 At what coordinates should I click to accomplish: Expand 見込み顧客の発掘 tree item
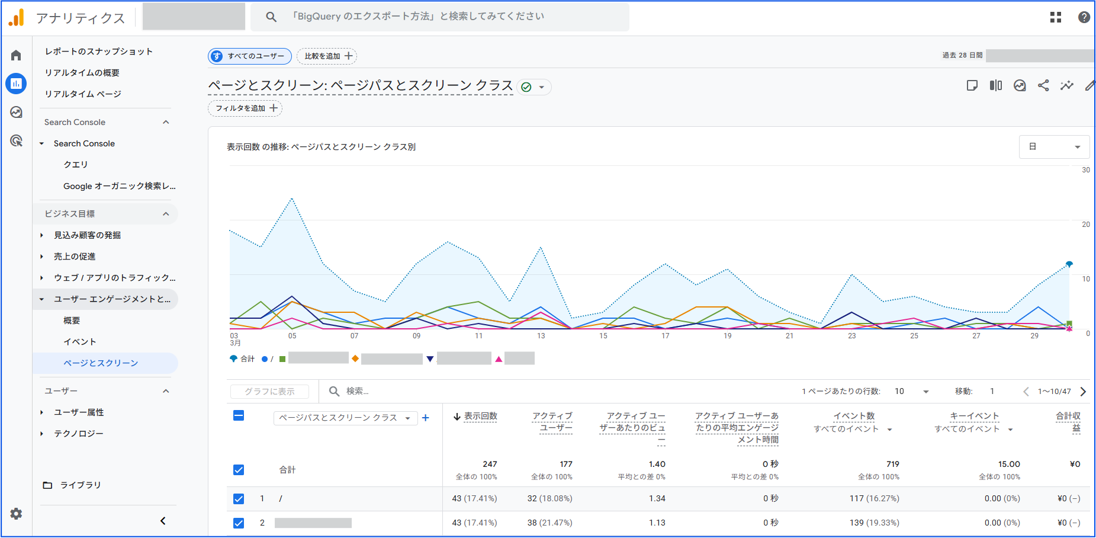click(41, 235)
